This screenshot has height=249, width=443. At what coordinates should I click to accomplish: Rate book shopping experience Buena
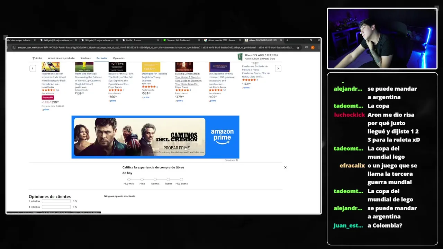[x=168, y=179]
